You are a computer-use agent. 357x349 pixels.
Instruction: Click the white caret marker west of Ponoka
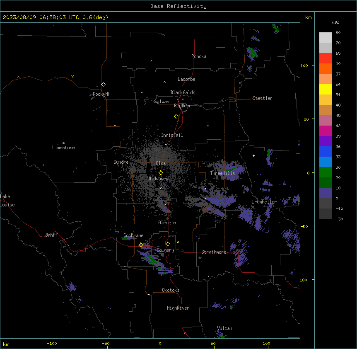click(x=151, y=61)
